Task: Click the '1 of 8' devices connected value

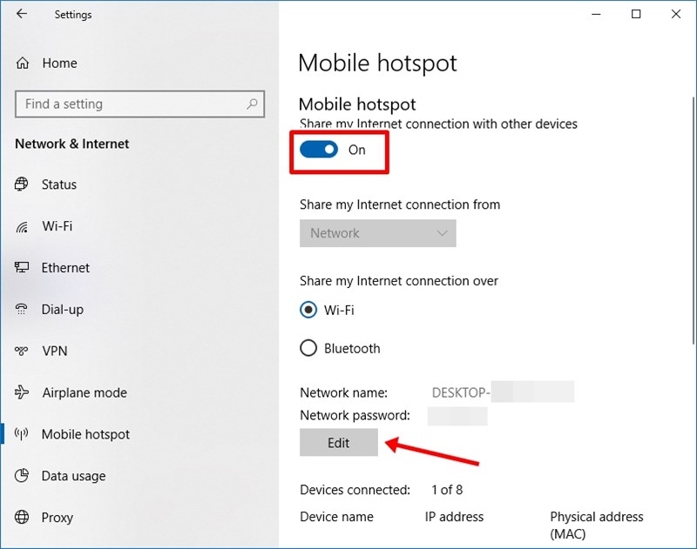Action: tap(447, 490)
